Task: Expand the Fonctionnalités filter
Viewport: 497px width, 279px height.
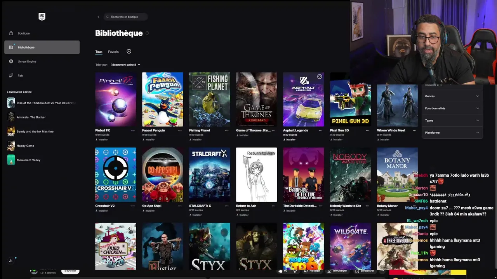Action: click(x=452, y=108)
